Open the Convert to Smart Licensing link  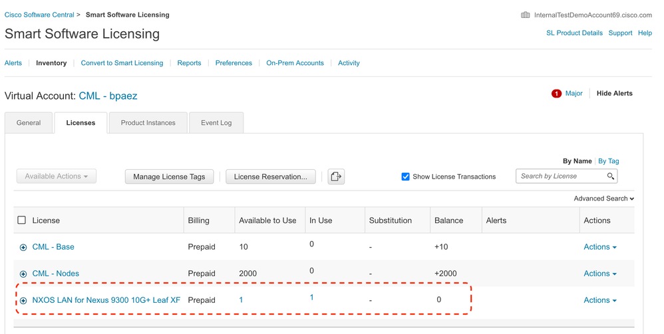[122, 63]
